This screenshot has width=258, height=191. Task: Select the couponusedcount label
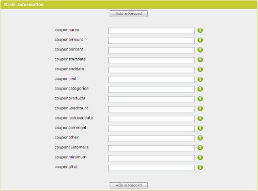click(x=71, y=108)
